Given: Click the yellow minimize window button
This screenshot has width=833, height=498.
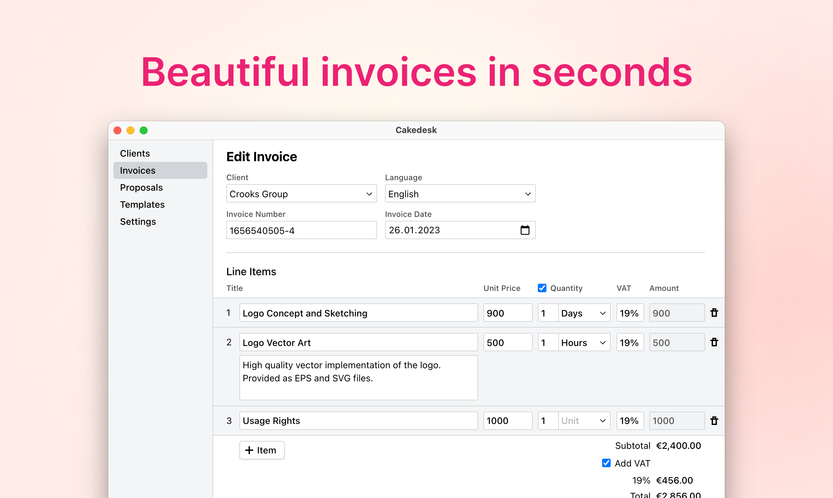Looking at the screenshot, I should (131, 130).
